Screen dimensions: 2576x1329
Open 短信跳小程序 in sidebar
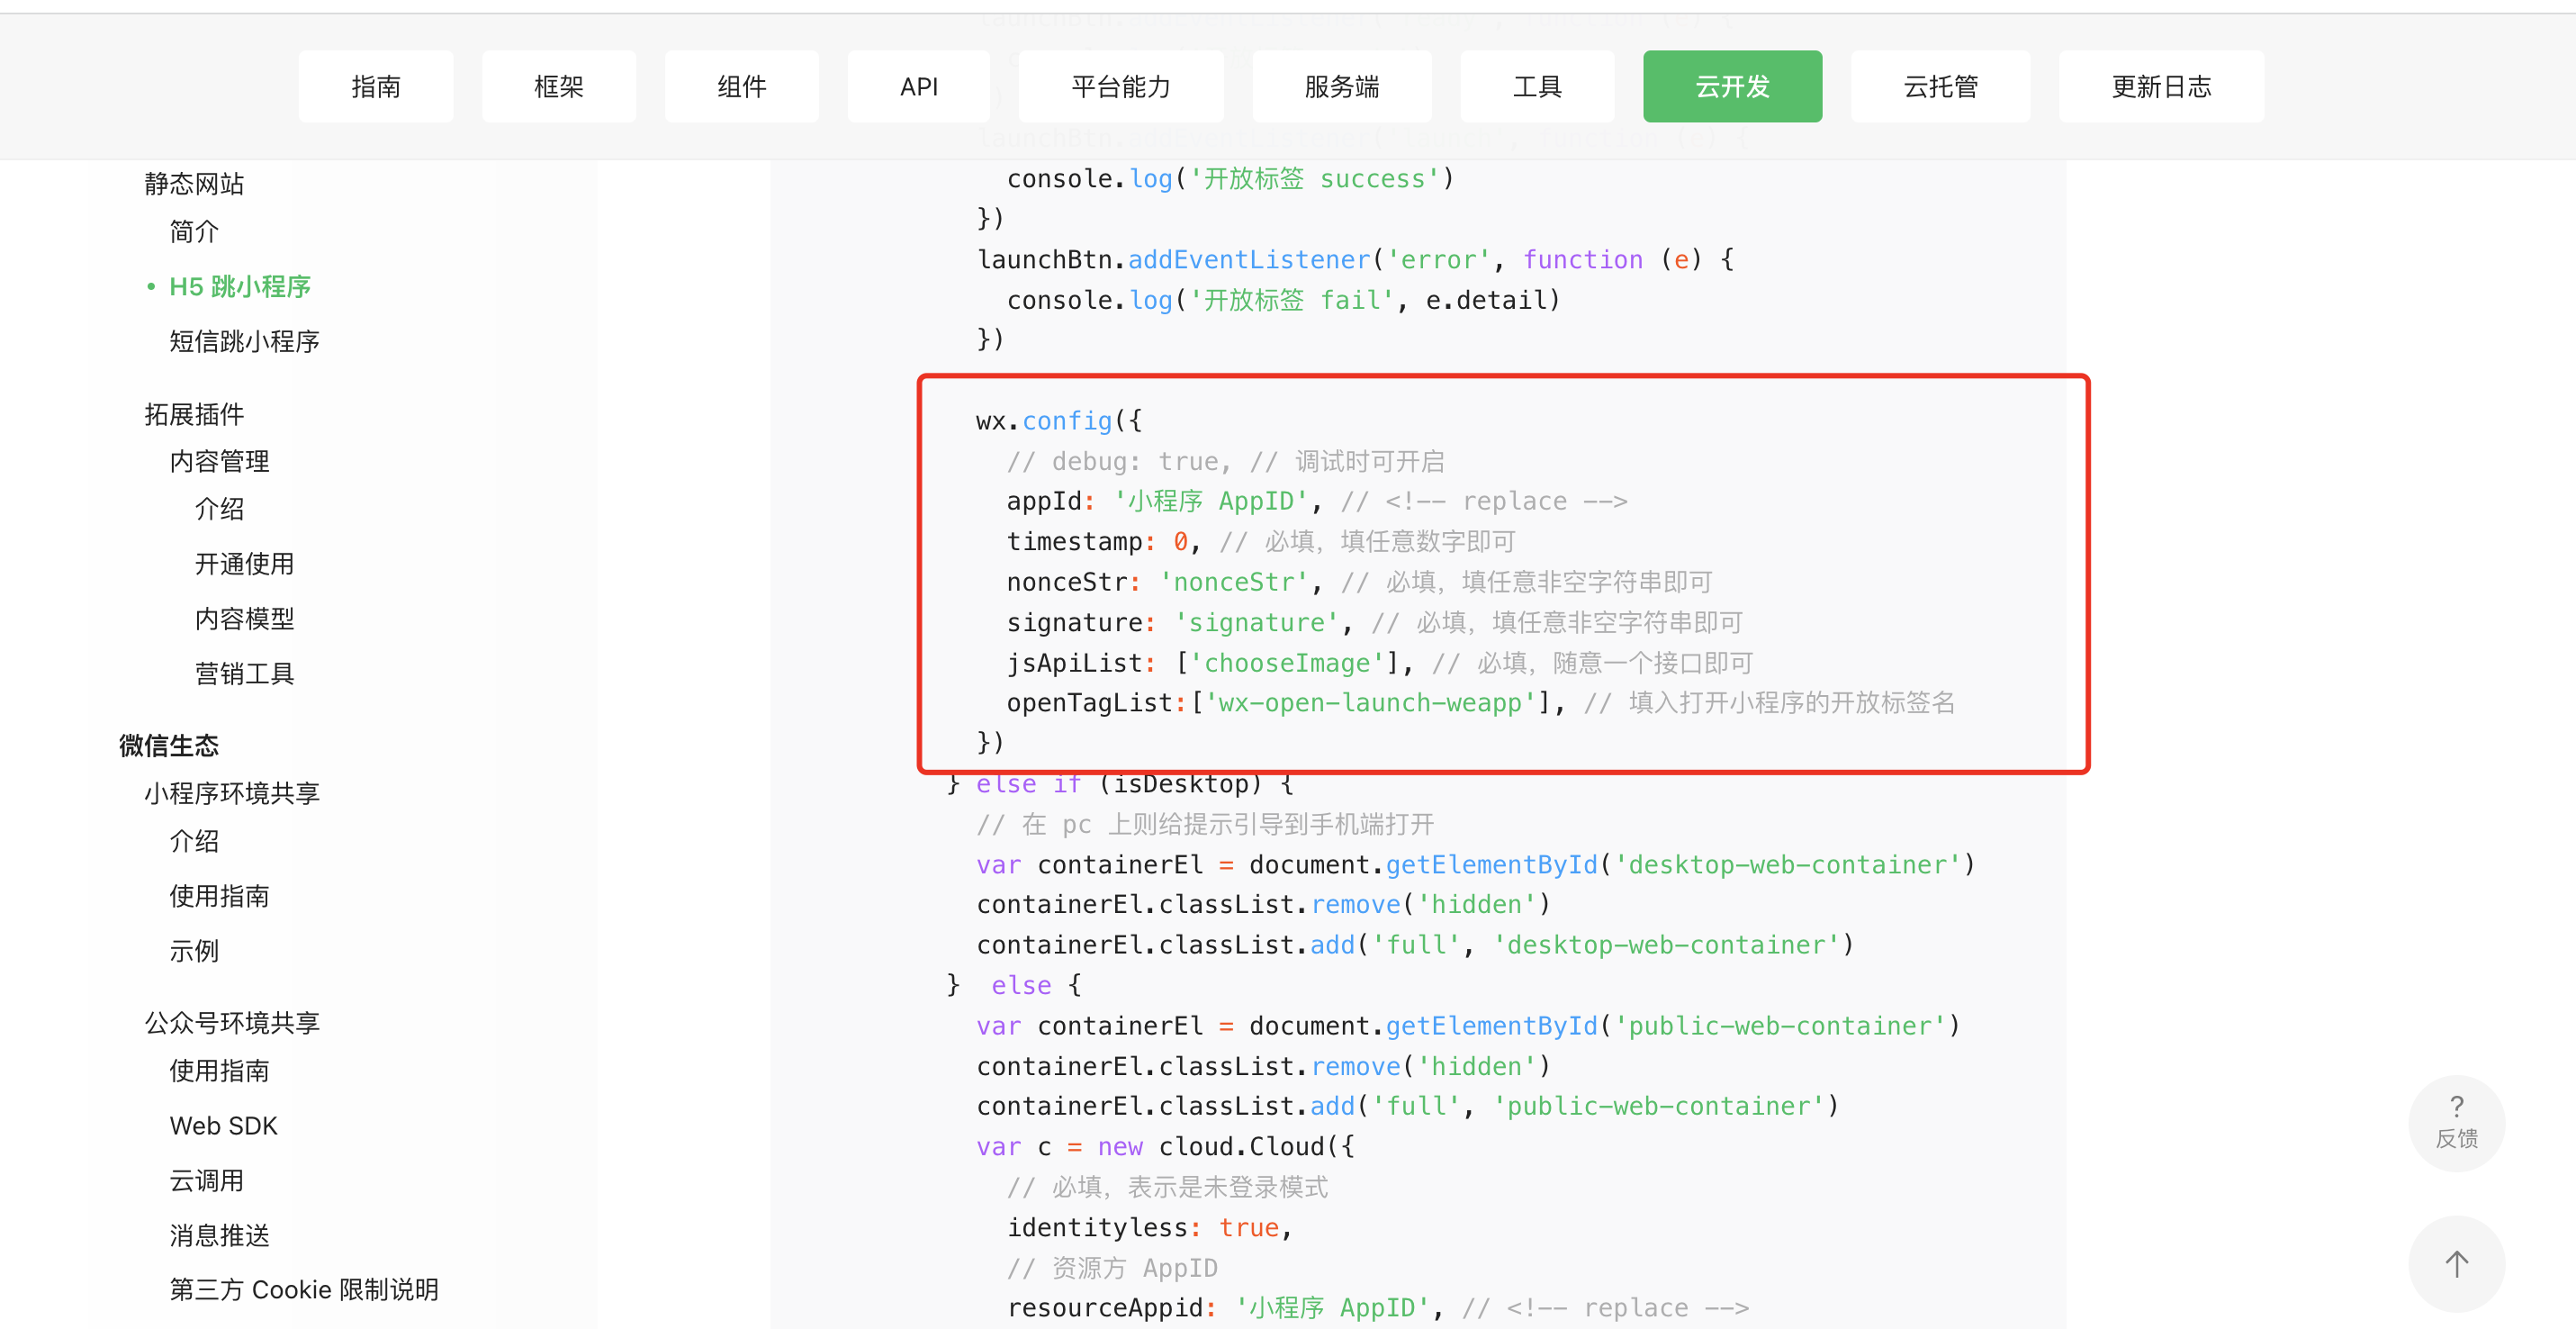click(244, 342)
